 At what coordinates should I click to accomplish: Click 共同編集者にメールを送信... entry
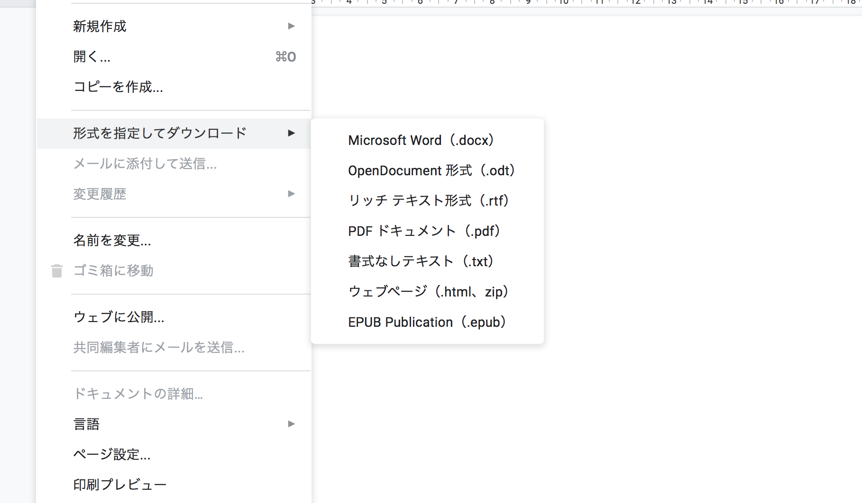point(174,348)
